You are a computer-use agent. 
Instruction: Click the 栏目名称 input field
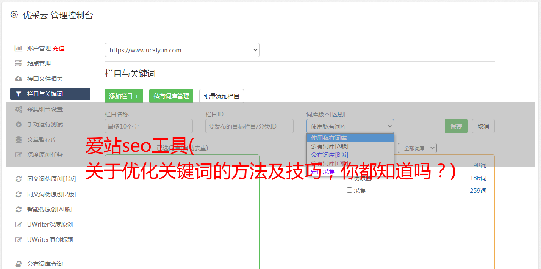coord(149,126)
